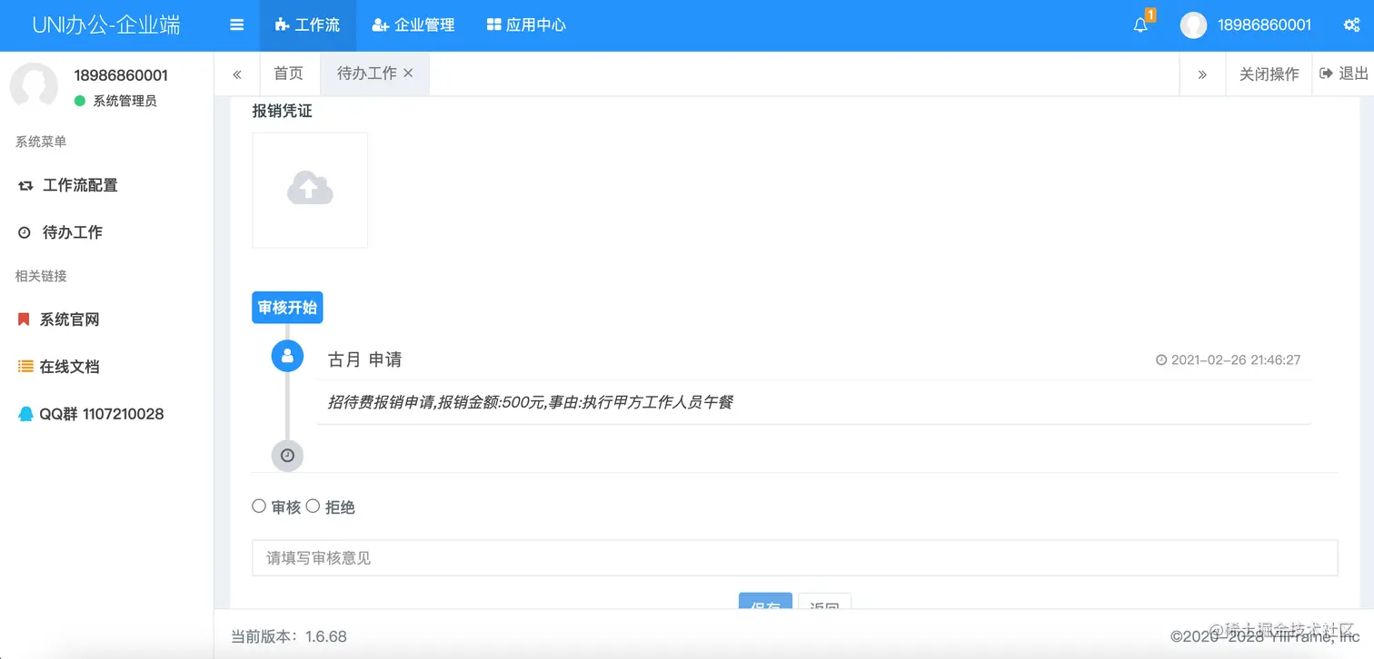Image resolution: width=1374 pixels, height=659 pixels.
Task: Select the 工作流配置 sidebar item
Action: click(x=80, y=185)
